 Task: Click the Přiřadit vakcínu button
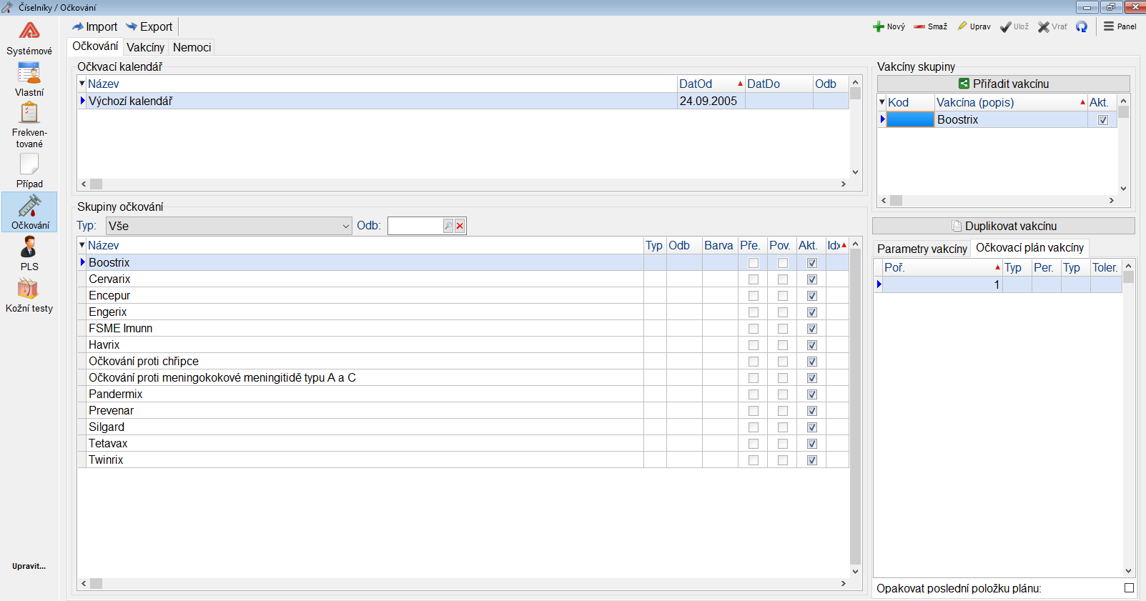pos(1003,84)
